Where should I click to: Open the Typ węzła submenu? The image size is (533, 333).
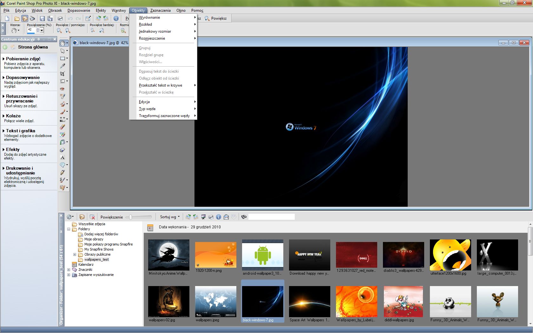tap(163, 109)
